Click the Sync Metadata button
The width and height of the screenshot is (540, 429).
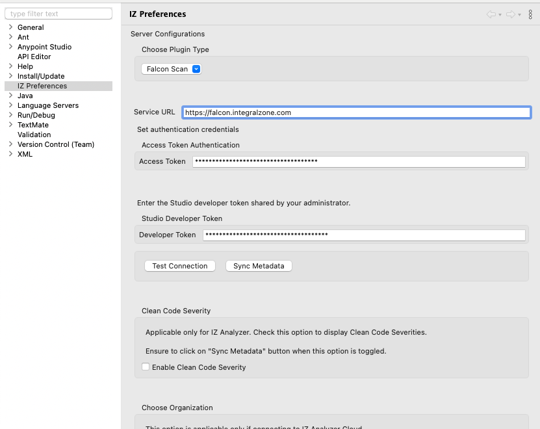click(x=259, y=266)
